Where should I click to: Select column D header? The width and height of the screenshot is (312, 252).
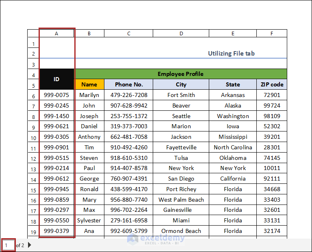[x=181, y=34]
